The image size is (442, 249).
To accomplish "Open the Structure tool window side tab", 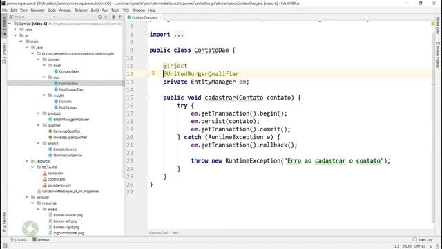I will click(x=4, y=53).
